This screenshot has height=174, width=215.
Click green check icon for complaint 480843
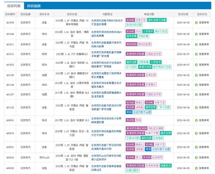click(x=196, y=158)
